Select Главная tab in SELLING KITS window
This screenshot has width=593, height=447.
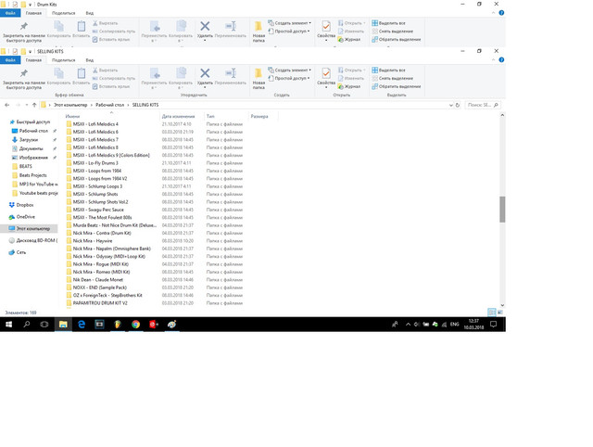33,59
